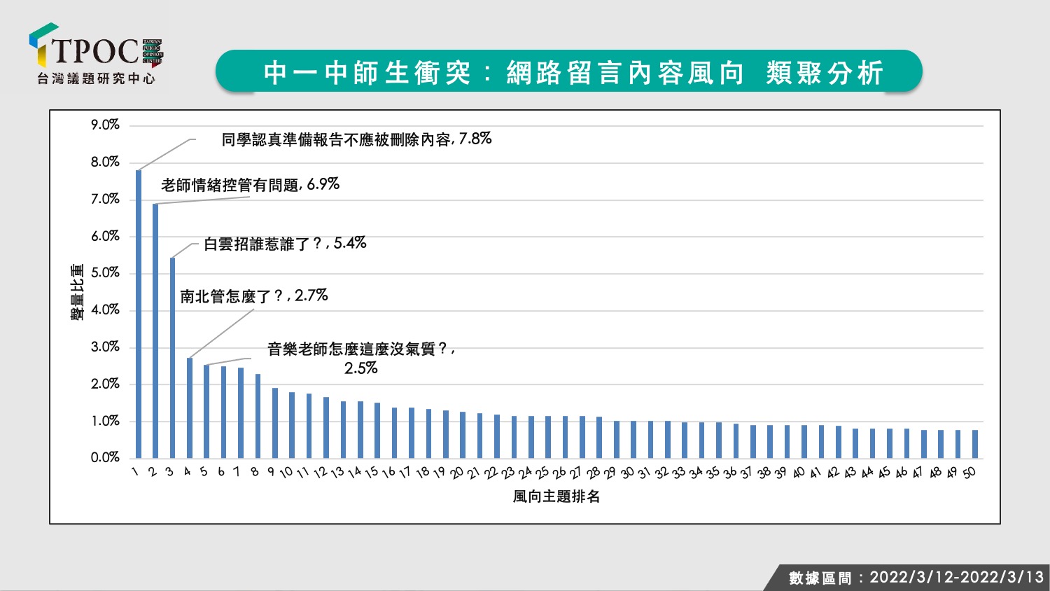Select the 白雲招誰惹誰了 5.4% label
The width and height of the screenshot is (1050, 591).
285,244
